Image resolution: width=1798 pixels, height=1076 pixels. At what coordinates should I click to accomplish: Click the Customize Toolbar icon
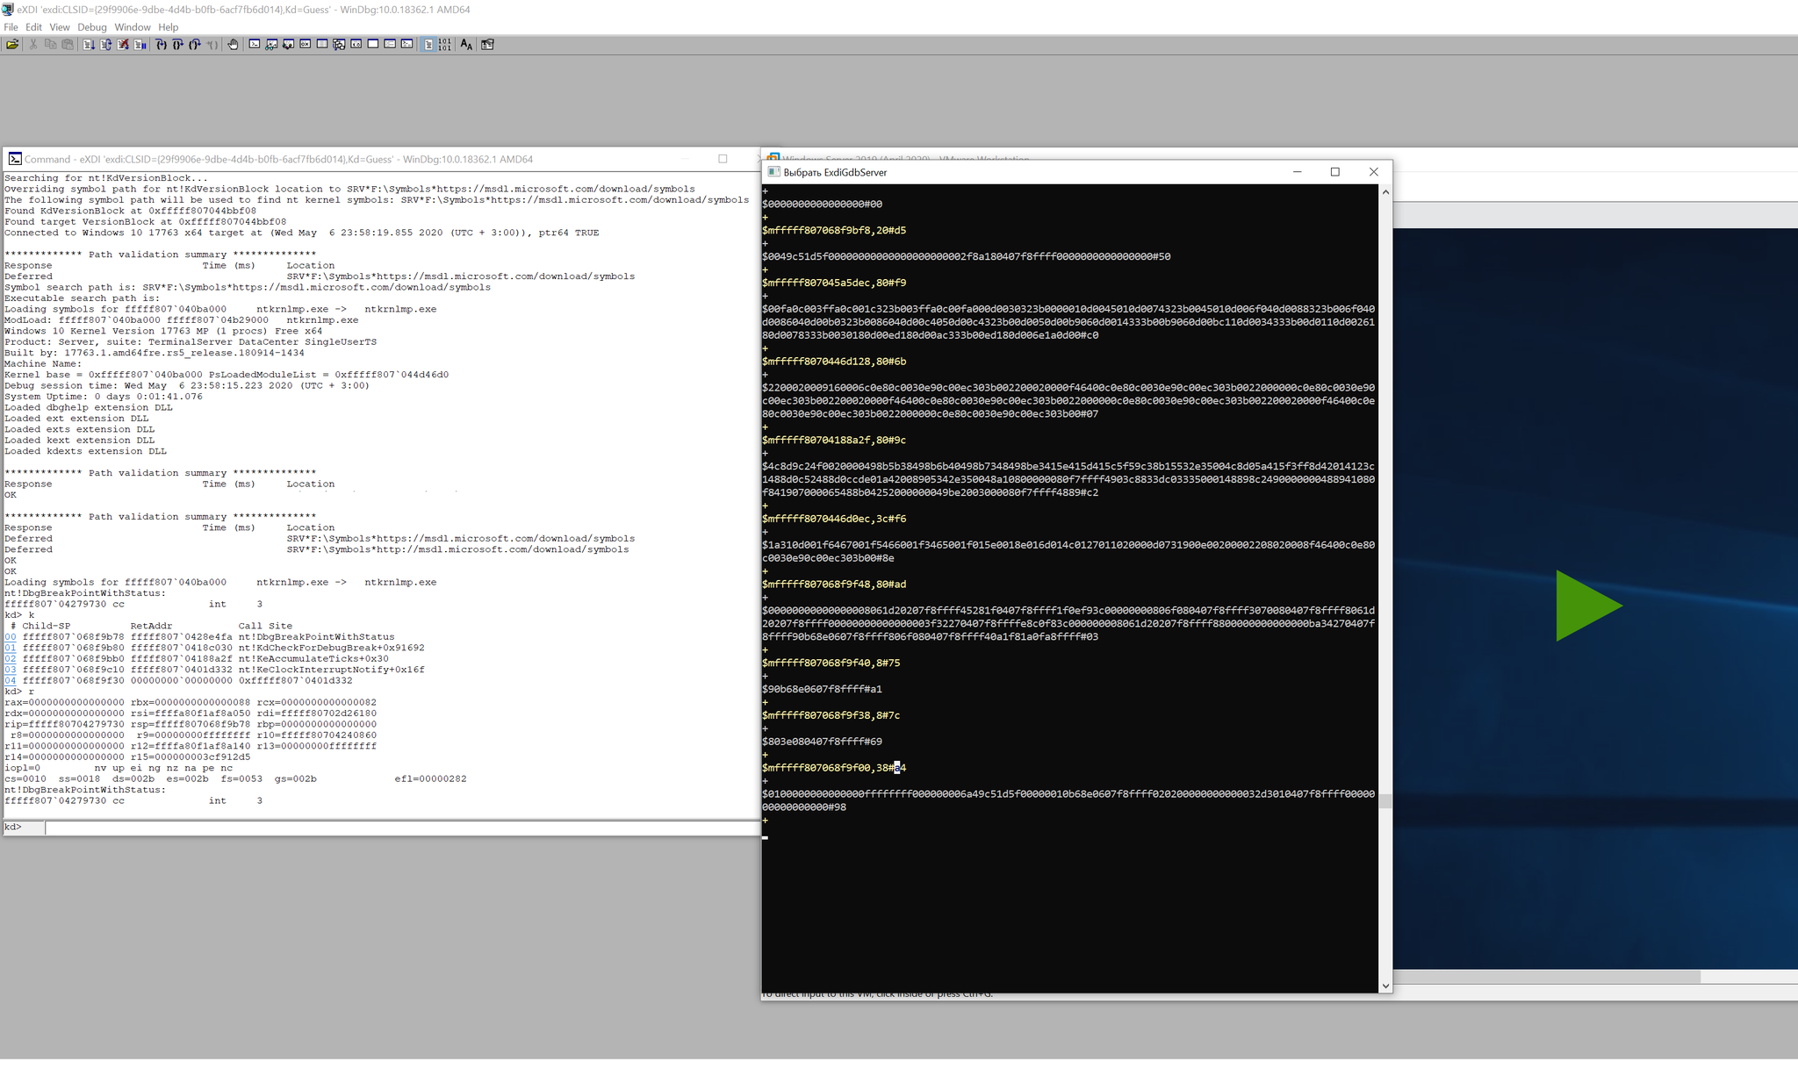pyautogui.click(x=489, y=45)
